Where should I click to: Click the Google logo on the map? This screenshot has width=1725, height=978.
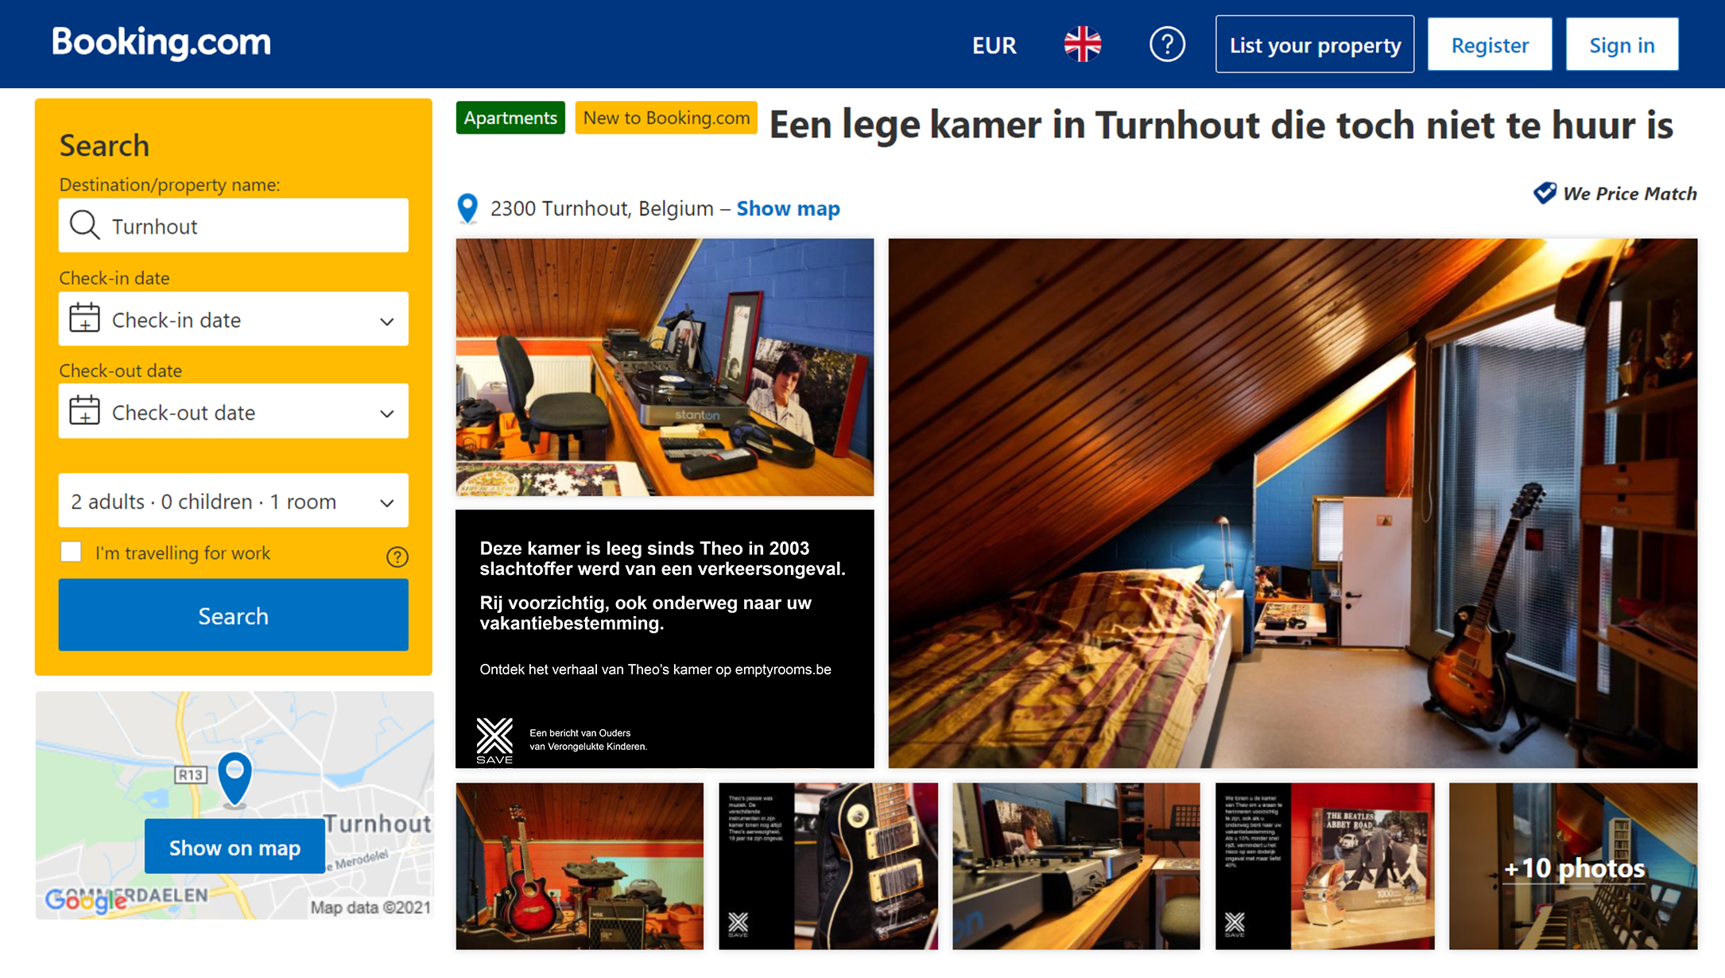[x=86, y=900]
